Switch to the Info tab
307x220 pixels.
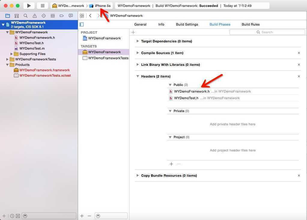(x=161, y=24)
